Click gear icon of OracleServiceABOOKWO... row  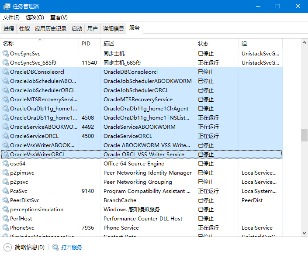tap(6, 127)
